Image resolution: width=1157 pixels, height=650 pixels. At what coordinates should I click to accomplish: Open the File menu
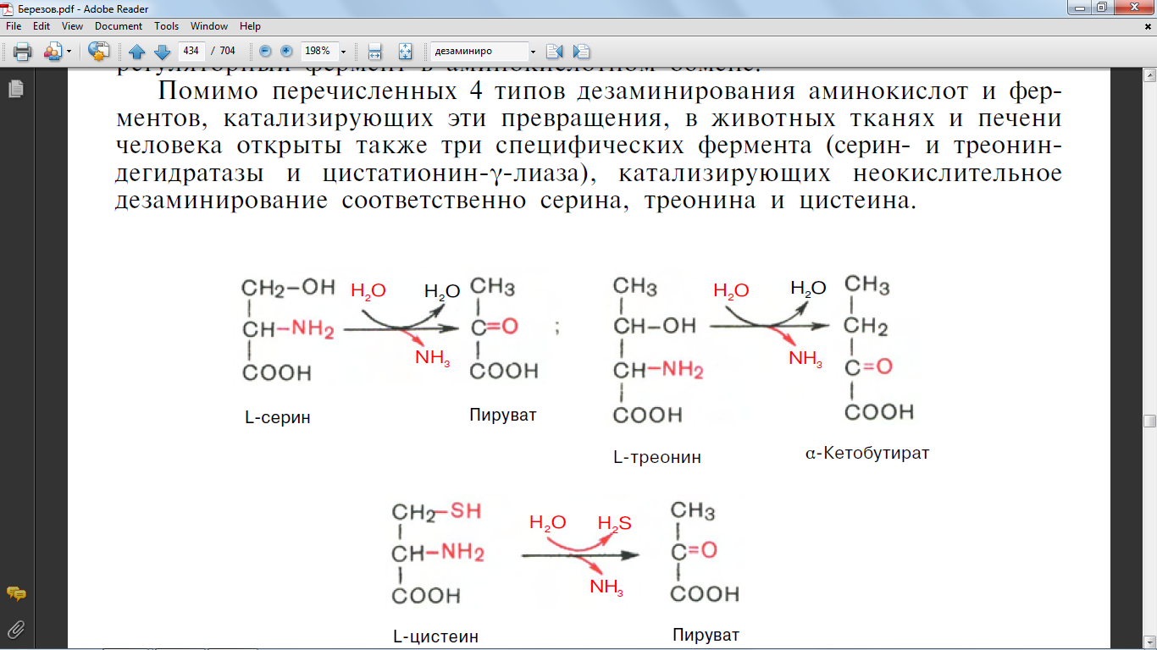tap(14, 26)
